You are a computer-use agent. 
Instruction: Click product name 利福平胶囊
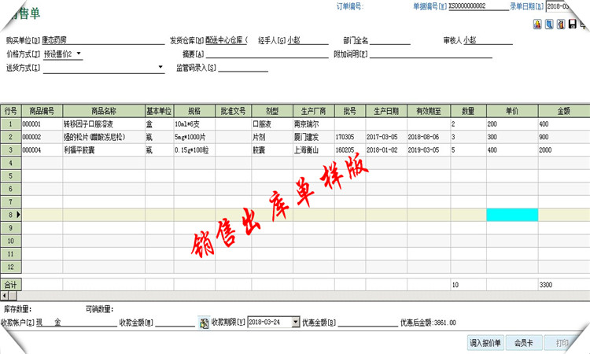[79, 150]
